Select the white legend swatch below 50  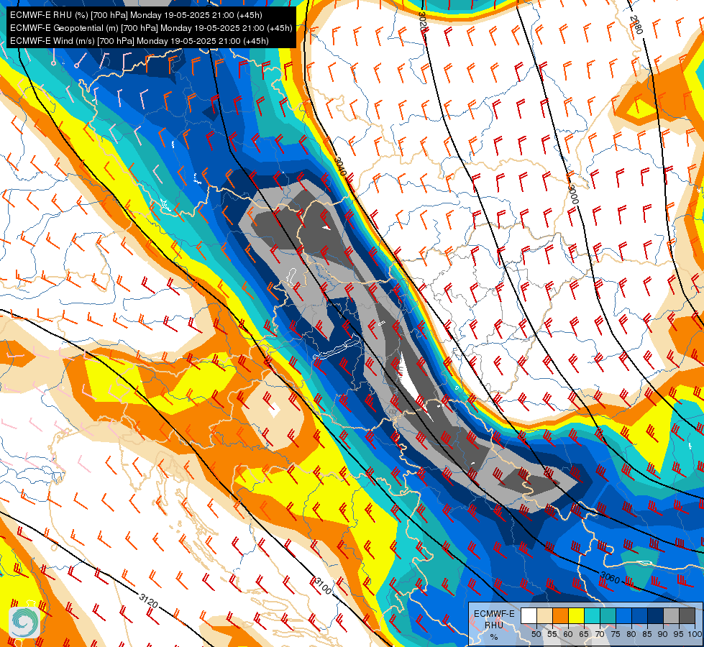click(x=529, y=615)
